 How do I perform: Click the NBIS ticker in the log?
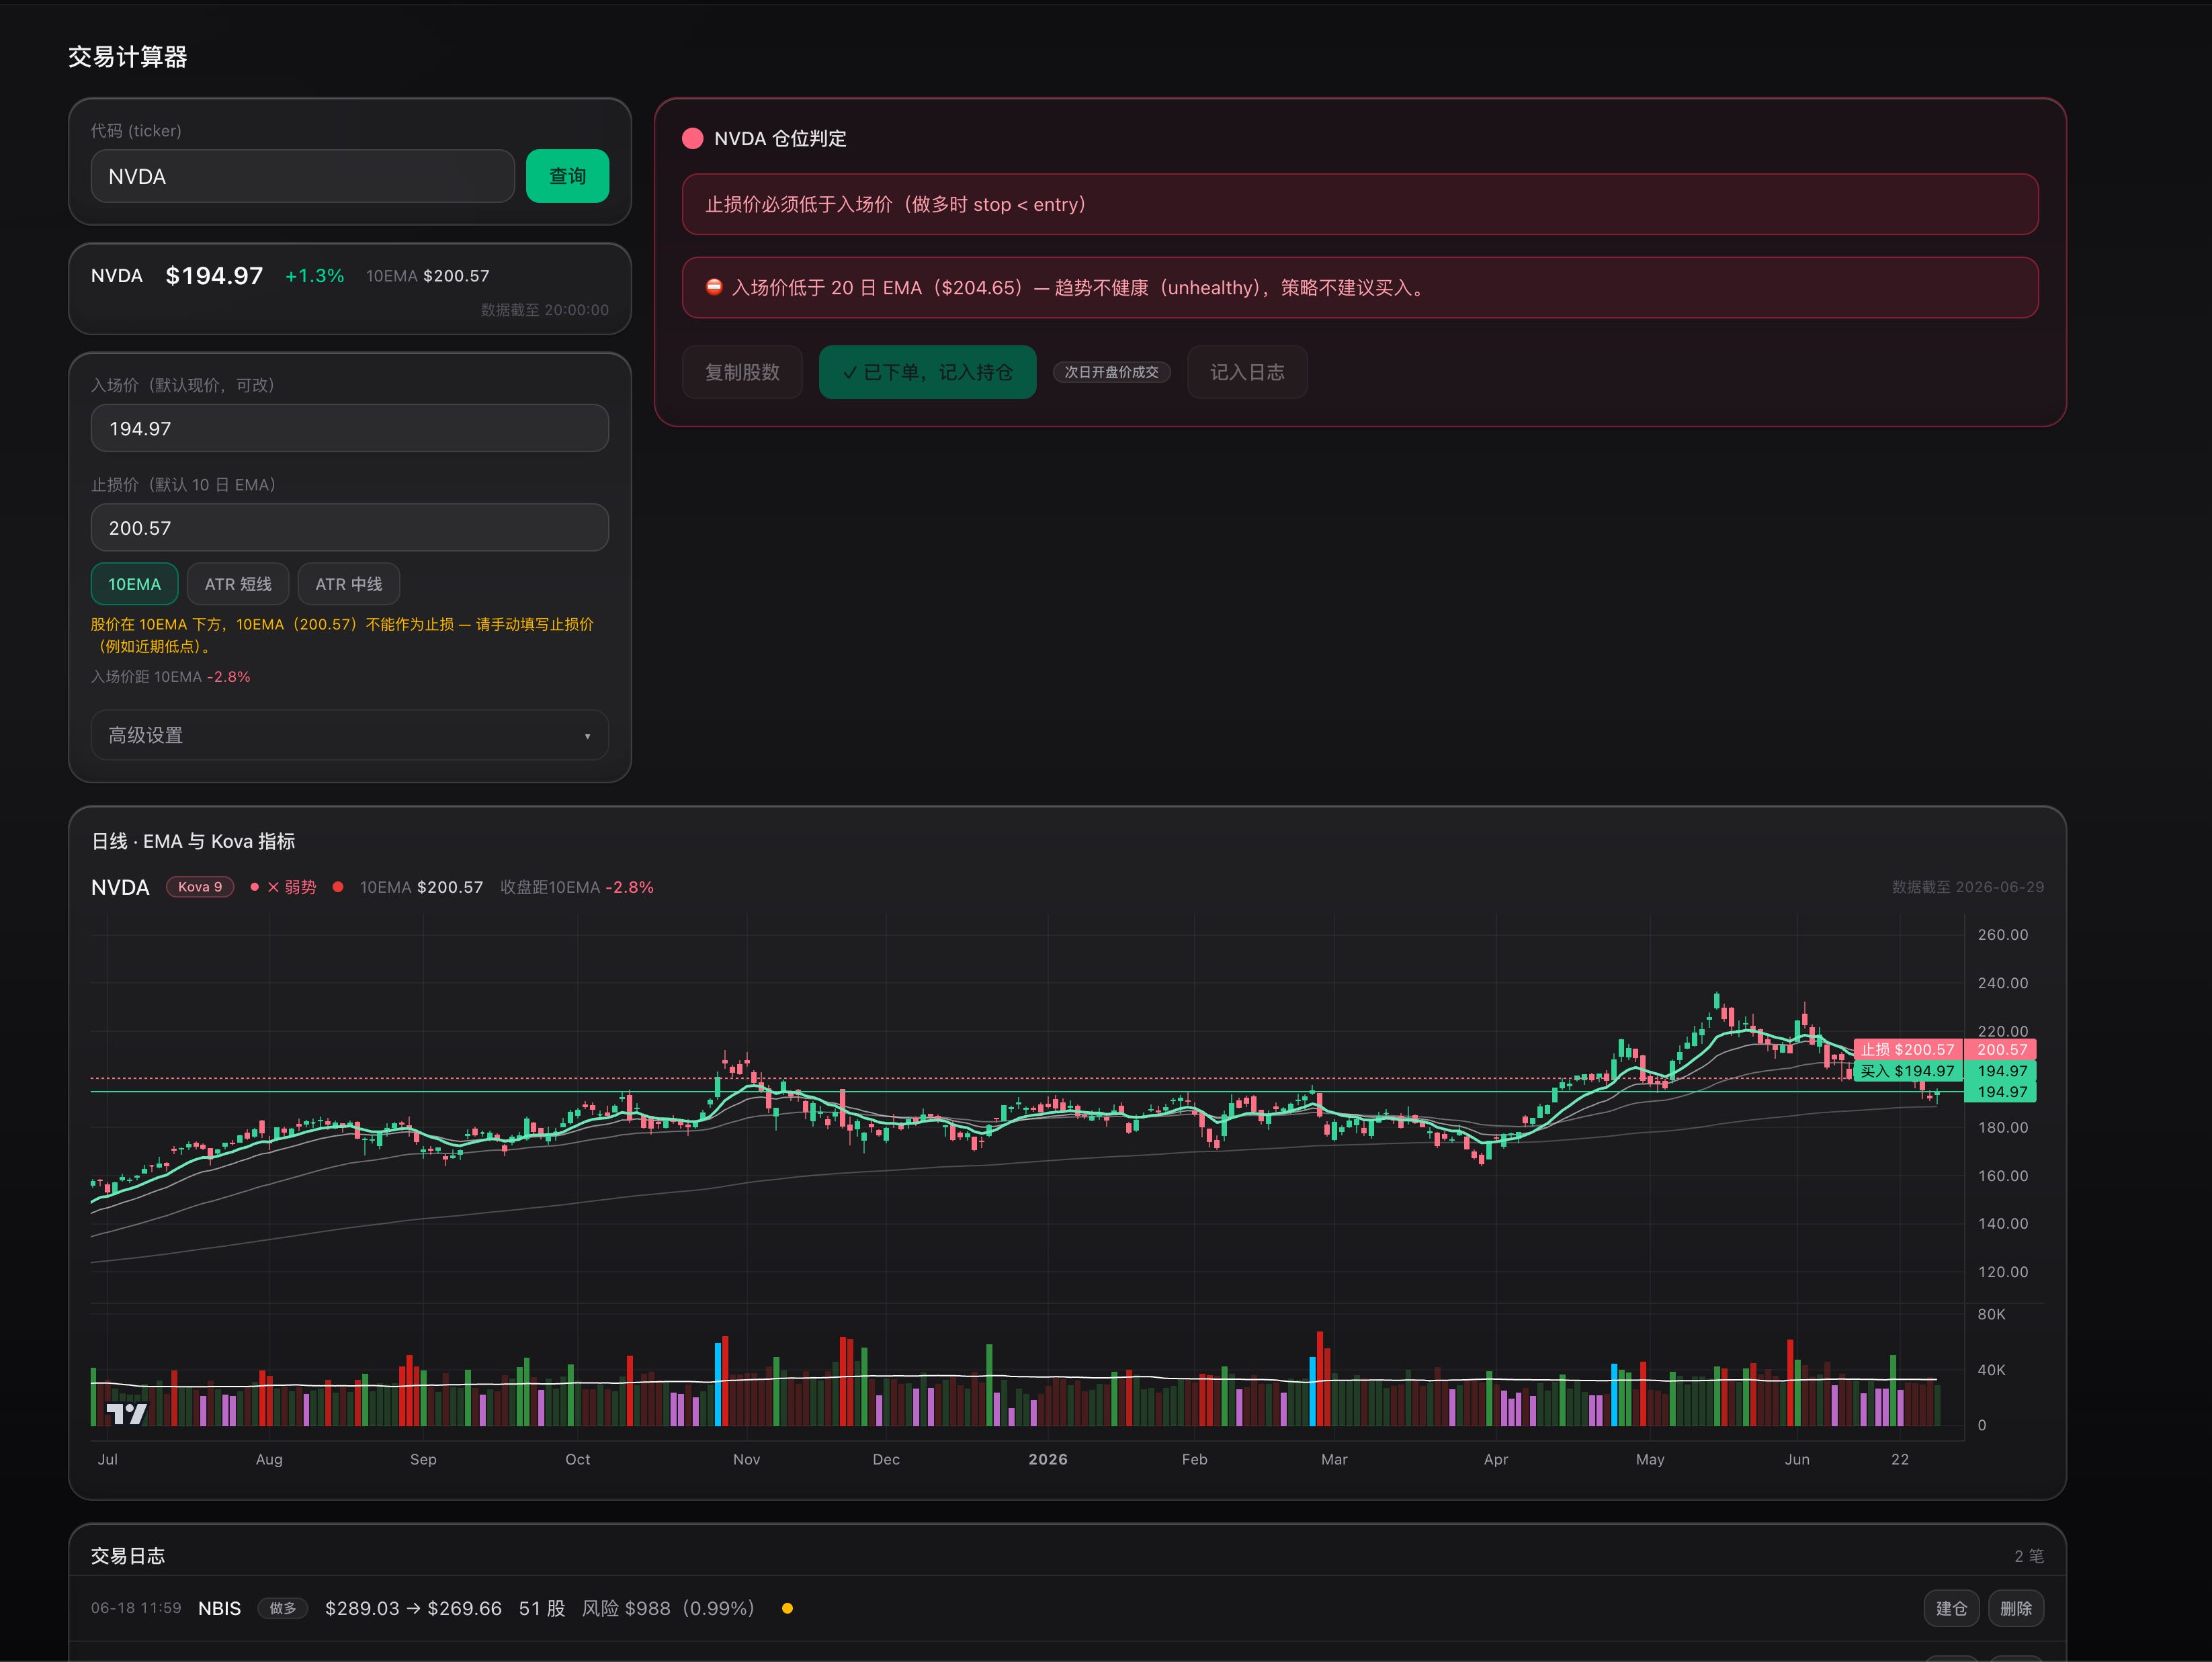pos(219,1608)
